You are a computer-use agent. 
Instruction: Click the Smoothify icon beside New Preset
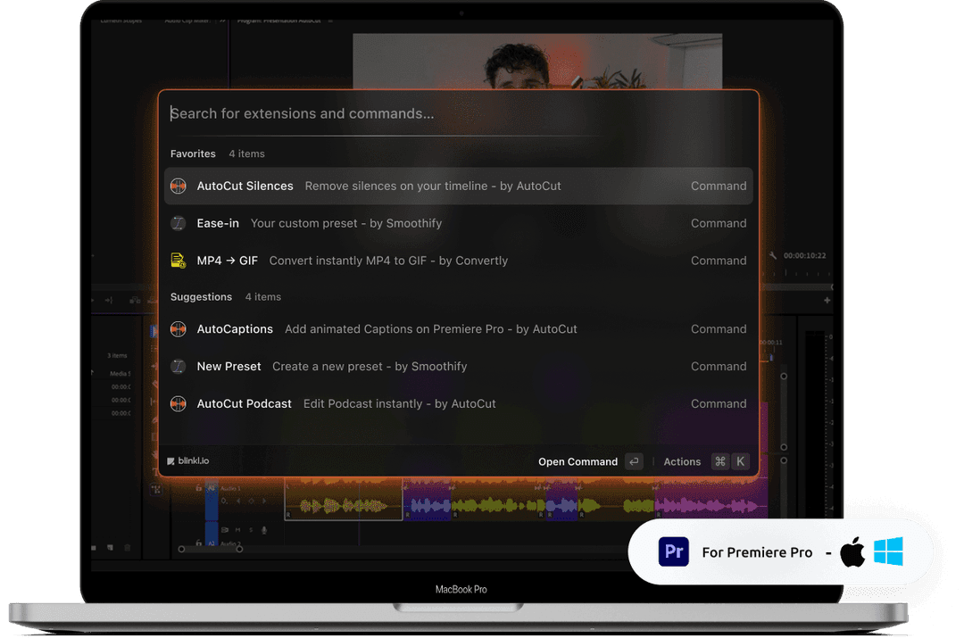point(179,367)
